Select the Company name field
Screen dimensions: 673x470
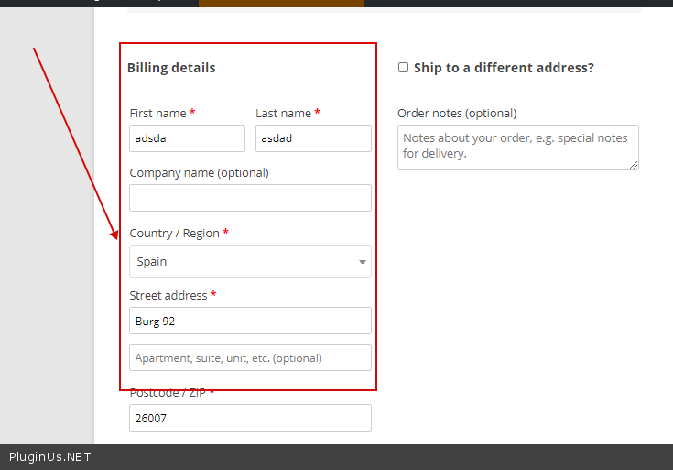[x=250, y=198]
